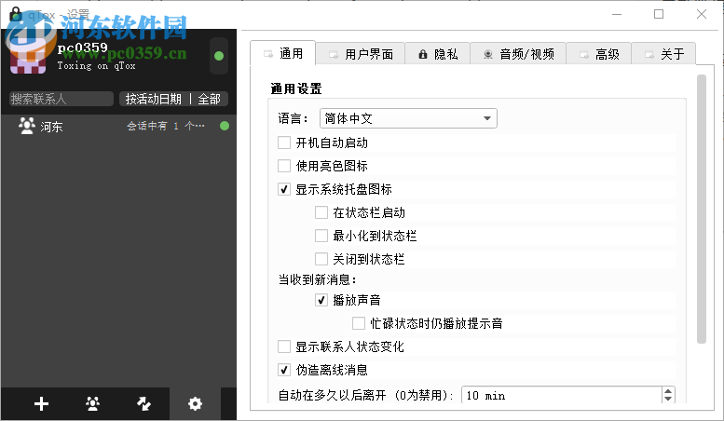Image resolution: width=724 pixels, height=421 pixels.
Task: Click the 'Toxing on qTox' status message
Action: (97, 66)
